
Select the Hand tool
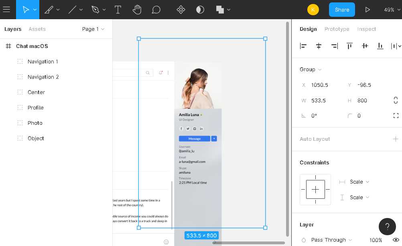coord(137,10)
